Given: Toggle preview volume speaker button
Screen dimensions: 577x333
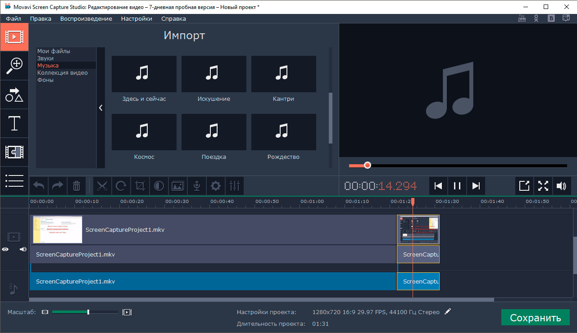Looking at the screenshot, I should tap(561, 186).
